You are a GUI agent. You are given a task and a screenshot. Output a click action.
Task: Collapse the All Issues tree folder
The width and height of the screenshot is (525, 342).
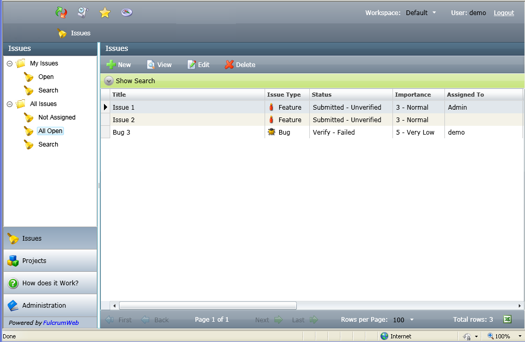(x=10, y=104)
